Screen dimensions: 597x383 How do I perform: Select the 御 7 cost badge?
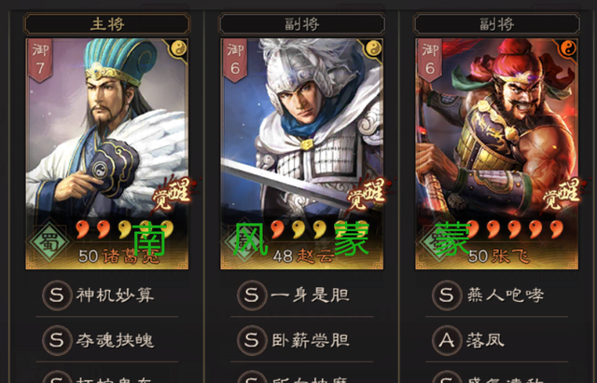[x=40, y=60]
